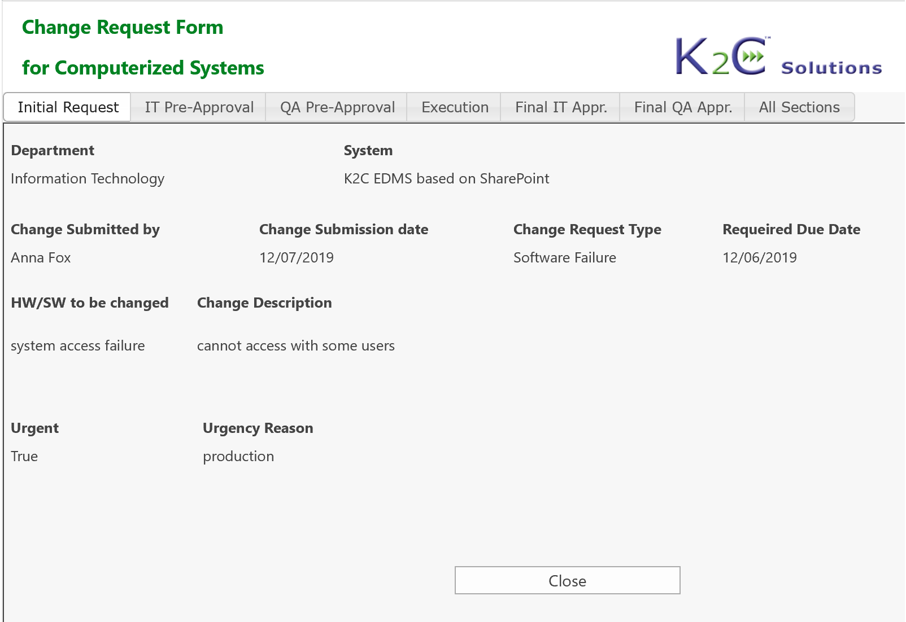Click the Information Technology department value
The width and height of the screenshot is (906, 622).
coord(88,179)
